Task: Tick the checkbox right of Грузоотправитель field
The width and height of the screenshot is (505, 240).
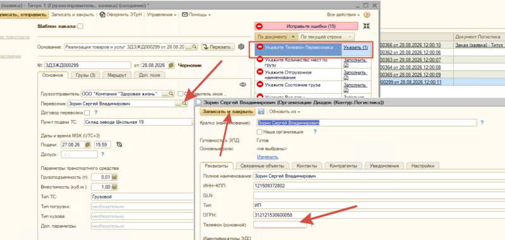Action: pyautogui.click(x=181, y=93)
